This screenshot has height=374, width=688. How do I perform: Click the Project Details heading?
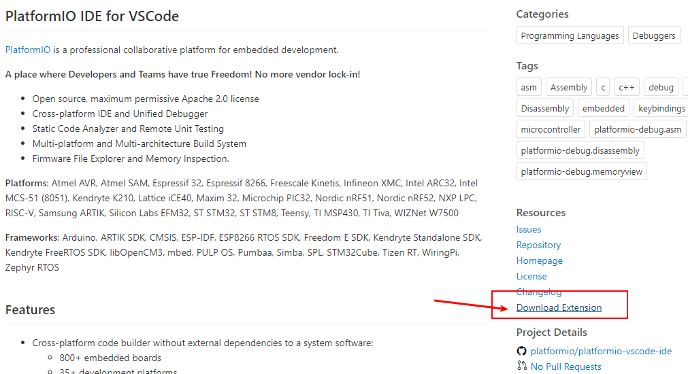(x=551, y=333)
